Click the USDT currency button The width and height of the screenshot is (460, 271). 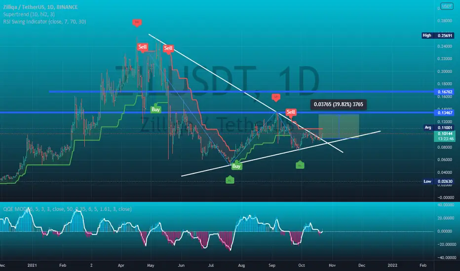447,6
